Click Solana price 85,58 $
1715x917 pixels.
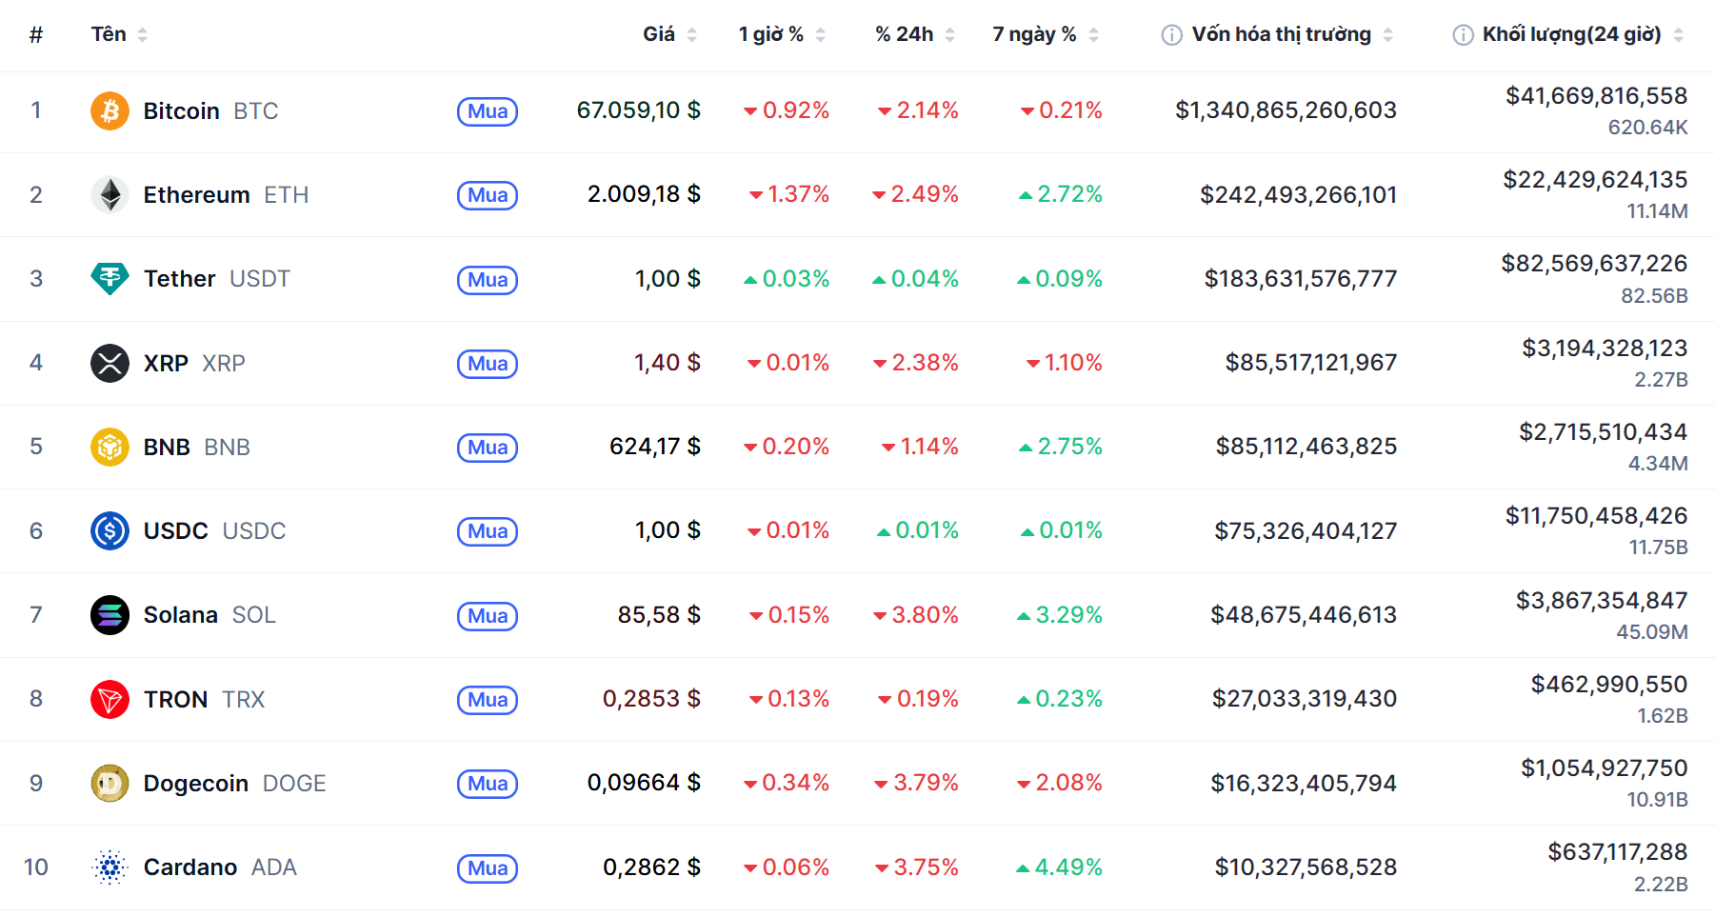coord(659,615)
